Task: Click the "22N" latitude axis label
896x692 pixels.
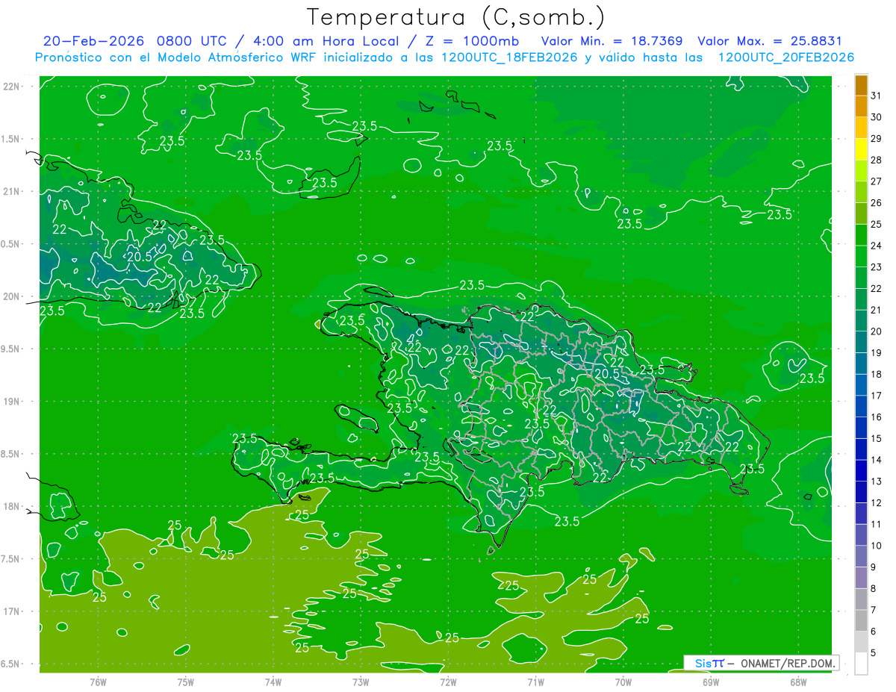Action: 11,87
